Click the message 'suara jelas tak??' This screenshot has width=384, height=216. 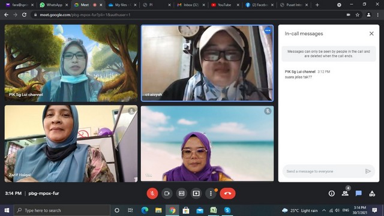(x=298, y=77)
